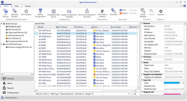
Task: Select Error Devices (1) folder
Action: [x=13, y=38]
